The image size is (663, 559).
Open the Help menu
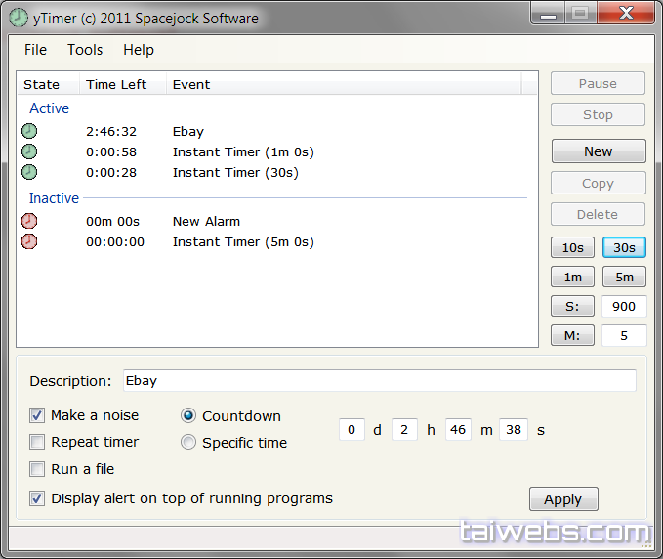tap(139, 50)
